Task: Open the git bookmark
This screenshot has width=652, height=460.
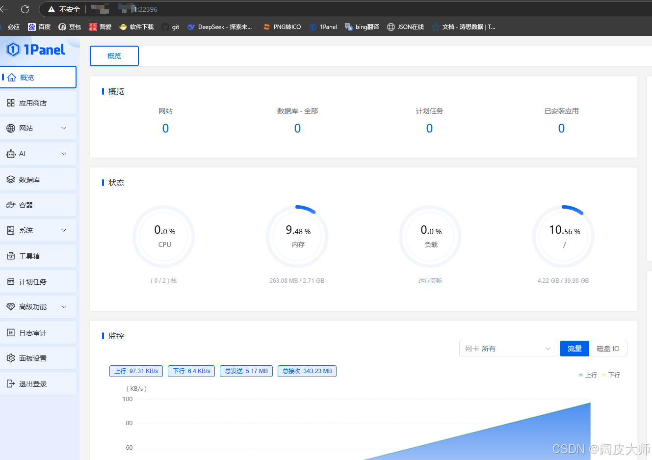Action: tap(170, 27)
